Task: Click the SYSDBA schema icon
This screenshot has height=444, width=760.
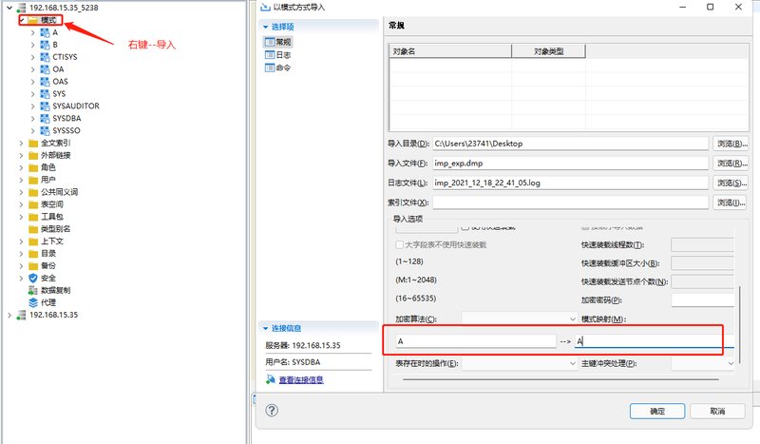Action: tap(45, 119)
